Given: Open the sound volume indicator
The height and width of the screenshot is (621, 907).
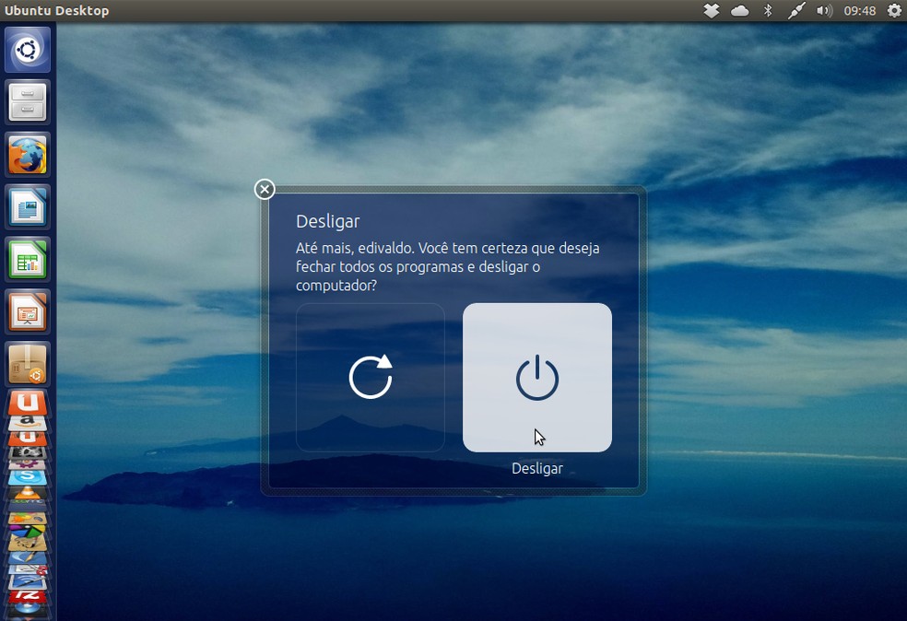Looking at the screenshot, I should (x=824, y=10).
